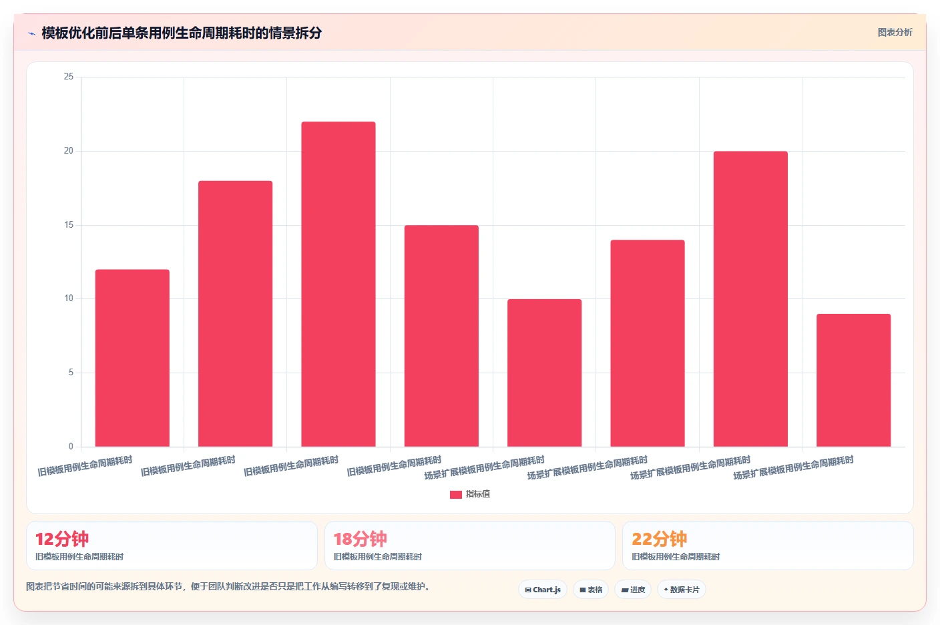Select the tallest bar reaching 22

(x=338, y=284)
